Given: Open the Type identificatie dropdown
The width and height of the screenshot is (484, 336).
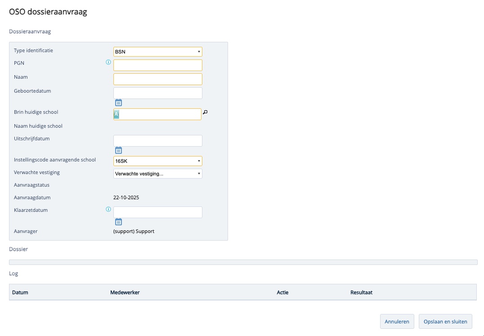Looking at the screenshot, I should pyautogui.click(x=157, y=52).
